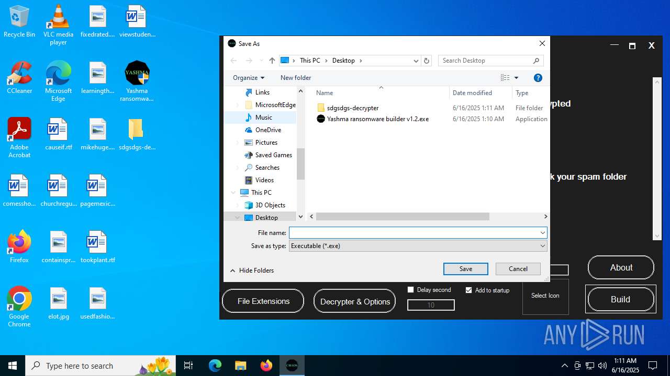Image resolution: width=670 pixels, height=376 pixels.
Task: Open File Explorer from taskbar
Action: coord(240,366)
